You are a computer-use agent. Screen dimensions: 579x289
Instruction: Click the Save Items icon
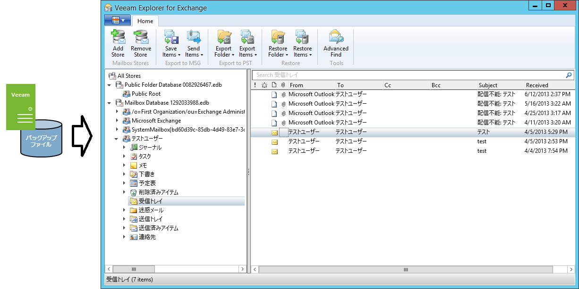tap(171, 37)
